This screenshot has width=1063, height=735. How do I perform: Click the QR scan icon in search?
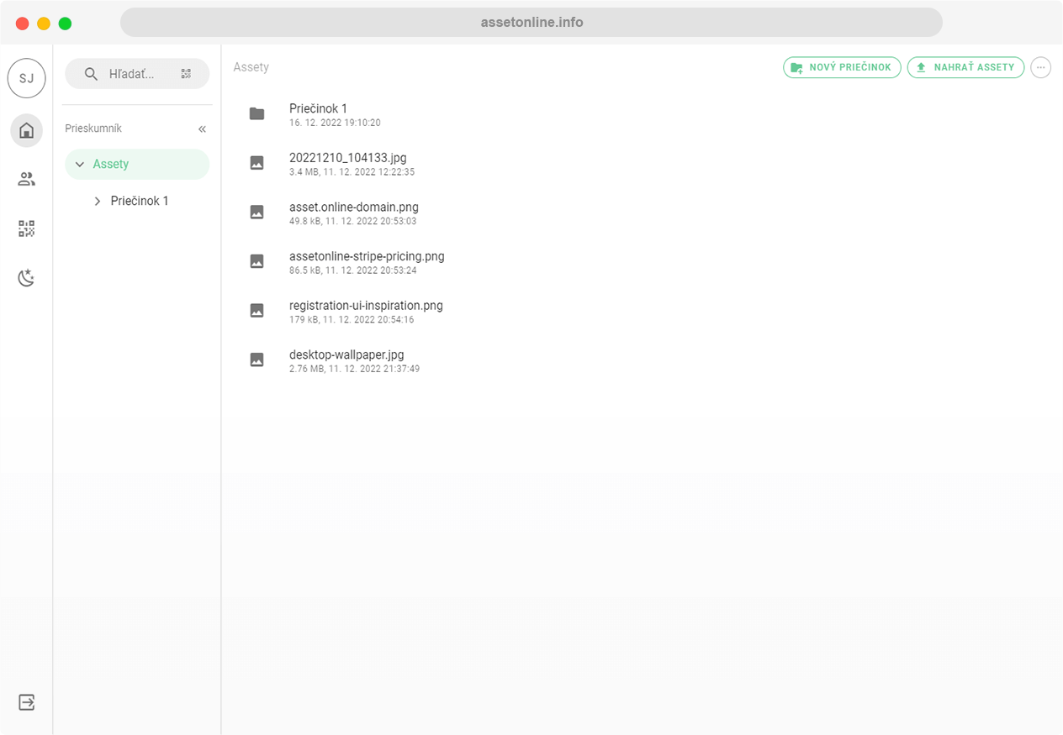pyautogui.click(x=186, y=74)
